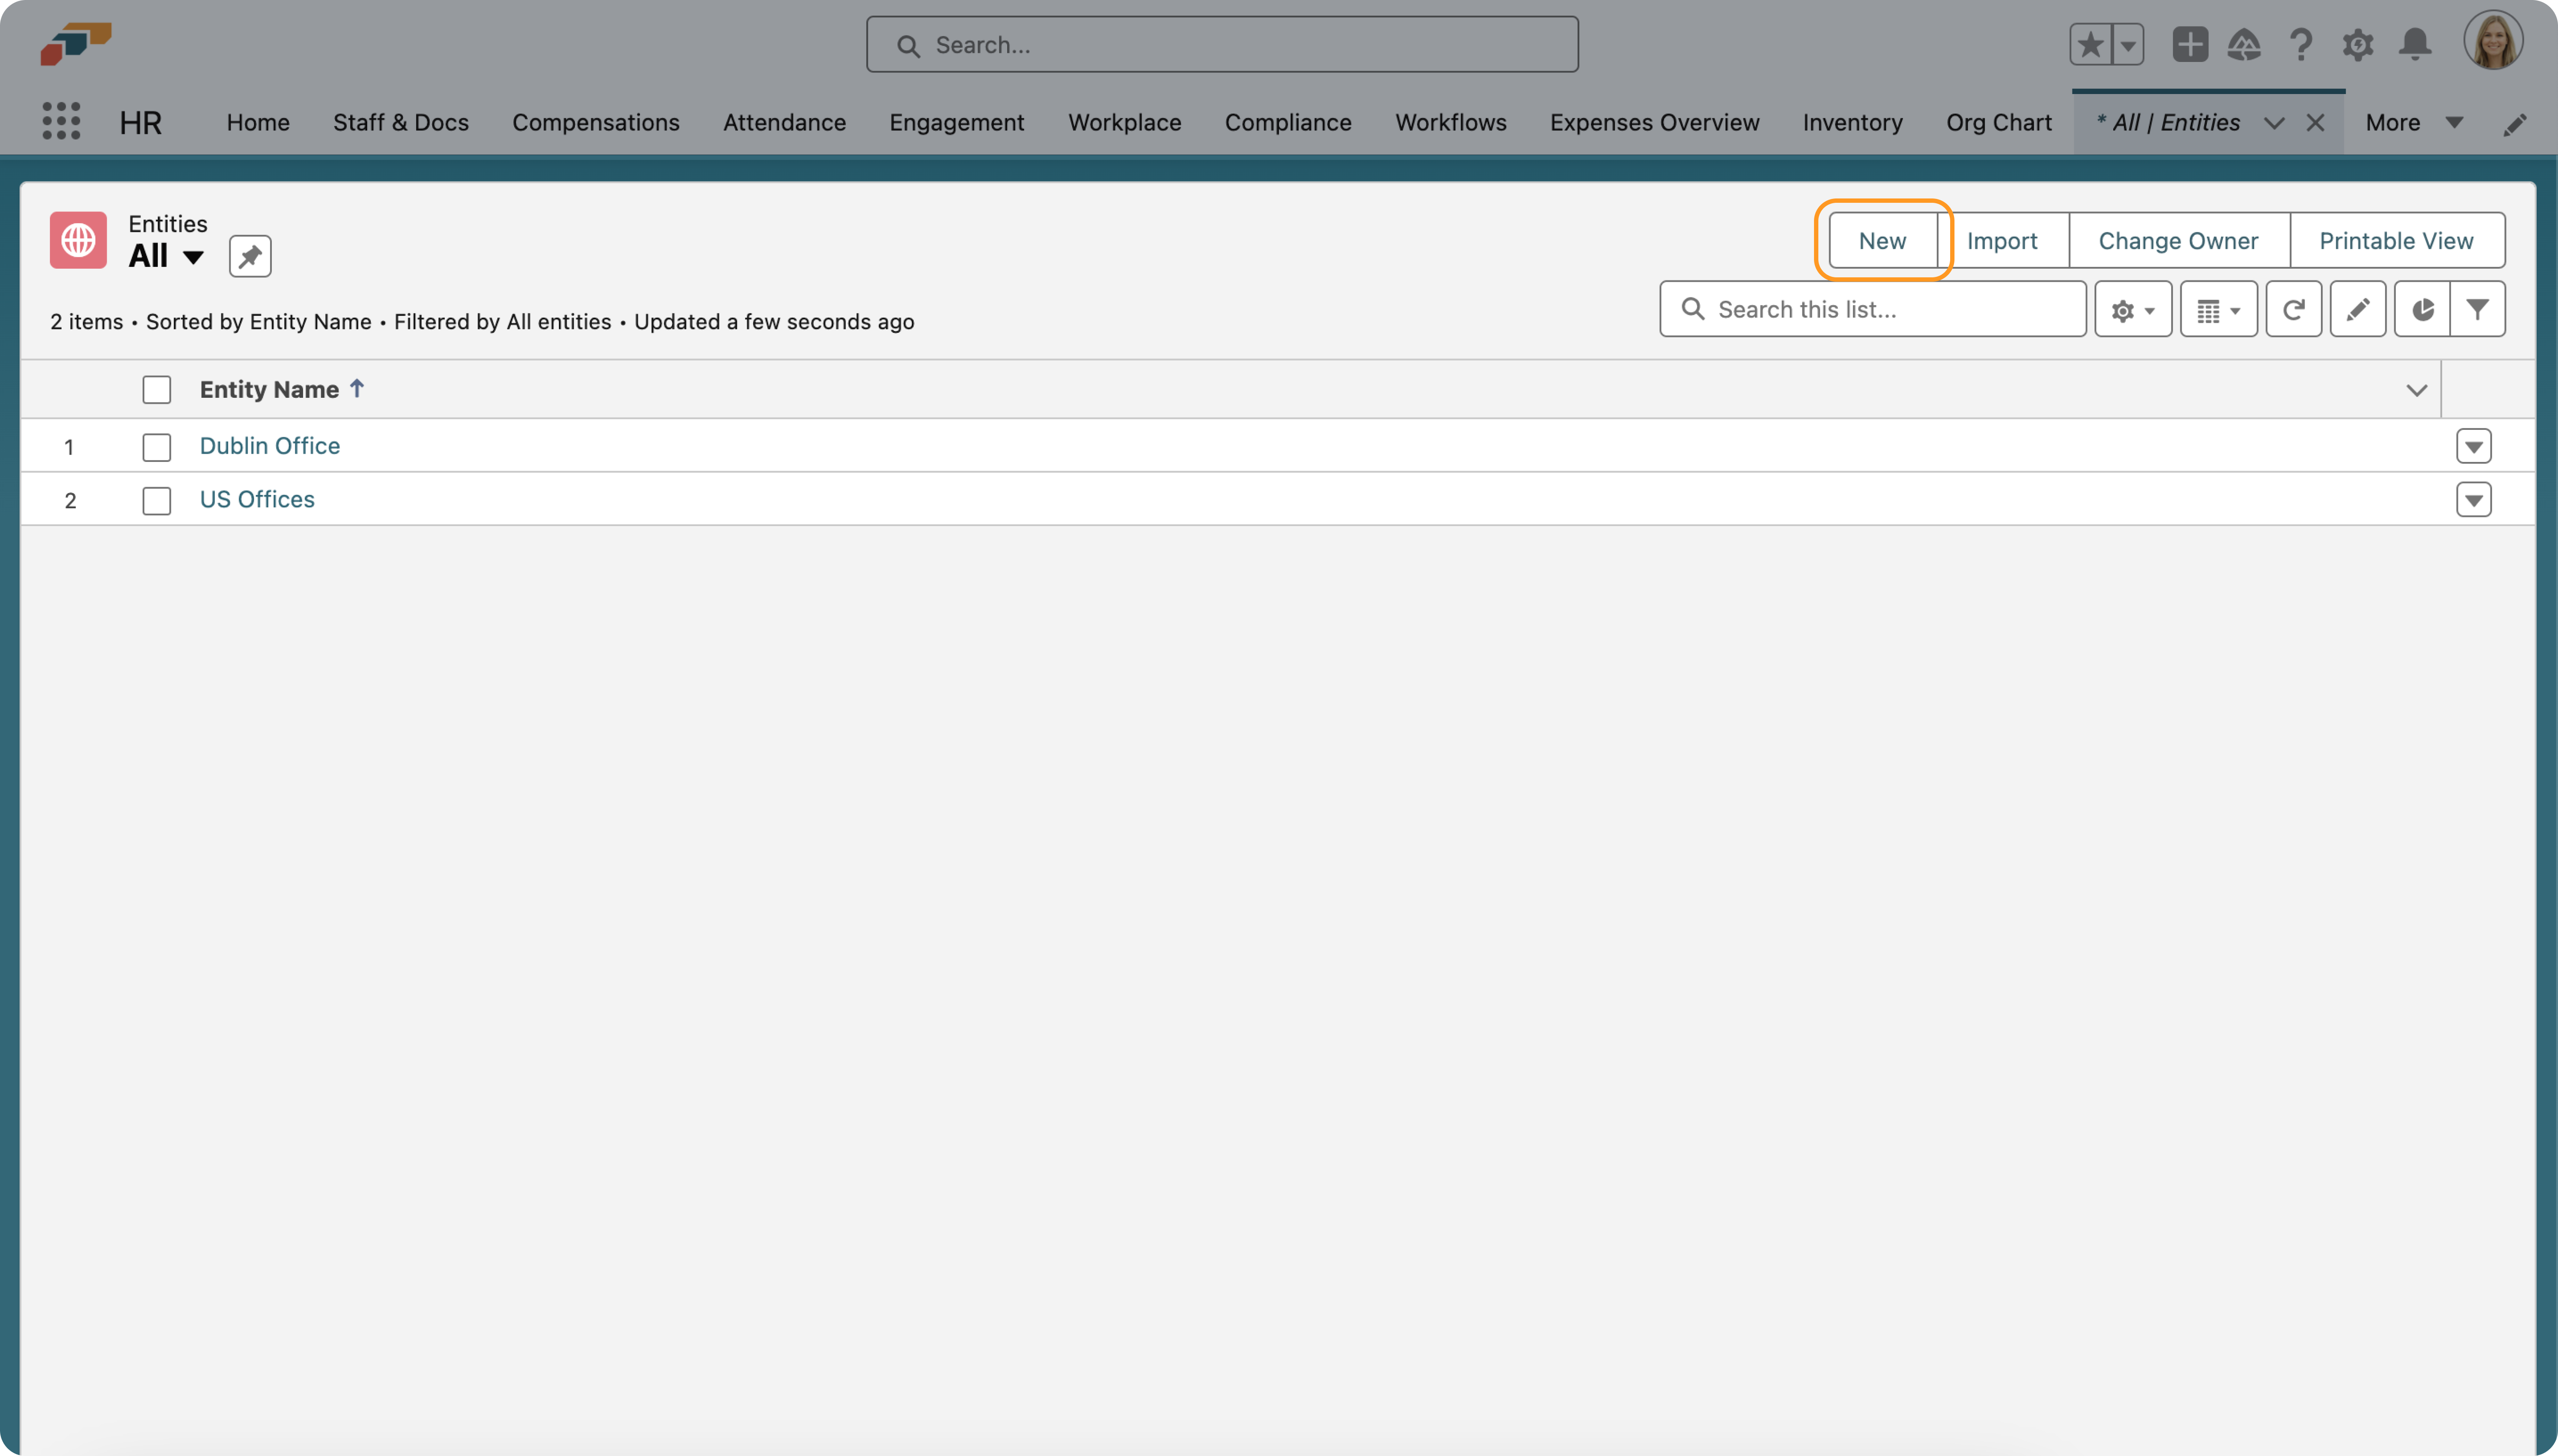Open the notifications bell
The height and width of the screenshot is (1456, 2558).
[2415, 45]
